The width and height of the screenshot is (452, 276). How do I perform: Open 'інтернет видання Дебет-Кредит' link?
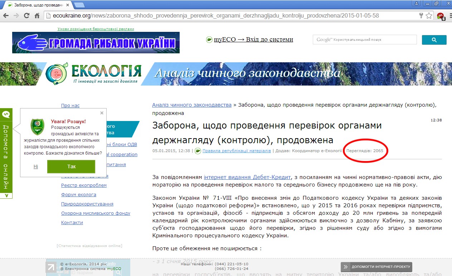[x=247, y=177]
